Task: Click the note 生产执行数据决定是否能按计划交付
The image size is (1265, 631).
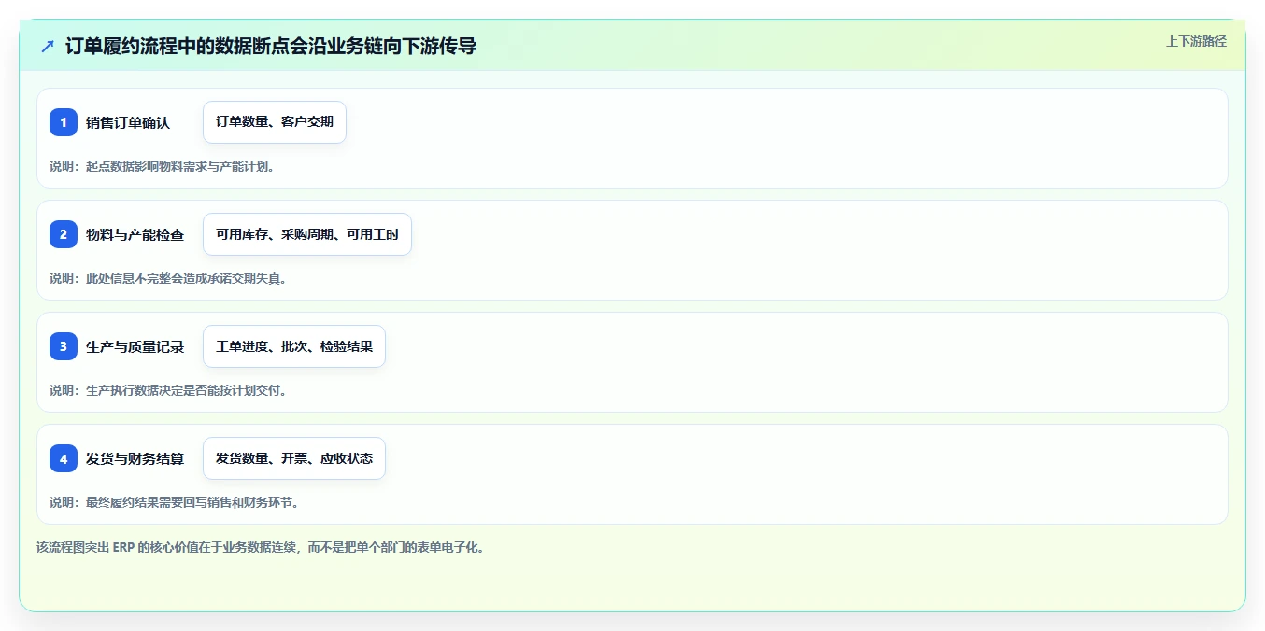Action: [x=169, y=390]
